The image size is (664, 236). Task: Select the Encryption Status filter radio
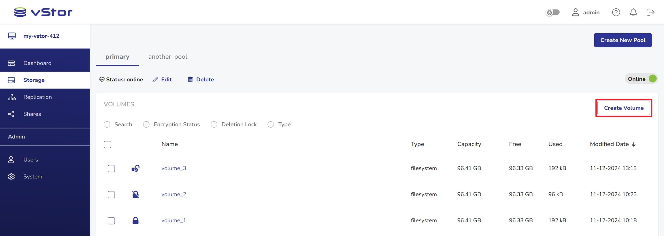(x=146, y=124)
